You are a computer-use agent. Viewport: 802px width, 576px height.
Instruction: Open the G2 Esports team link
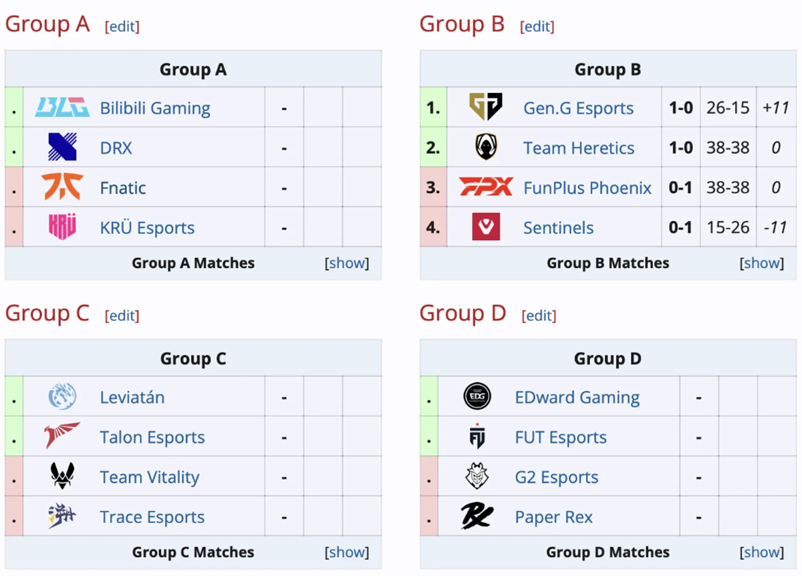[x=557, y=477]
